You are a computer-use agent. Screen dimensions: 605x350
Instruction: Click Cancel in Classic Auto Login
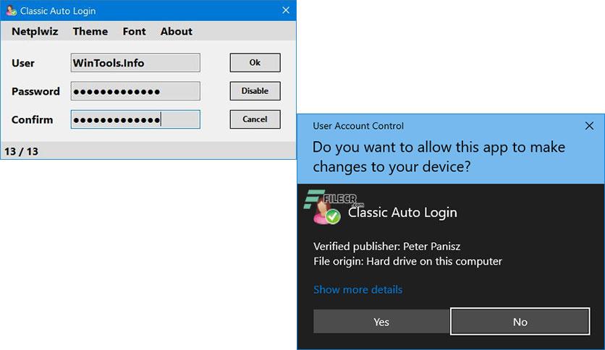click(x=255, y=119)
